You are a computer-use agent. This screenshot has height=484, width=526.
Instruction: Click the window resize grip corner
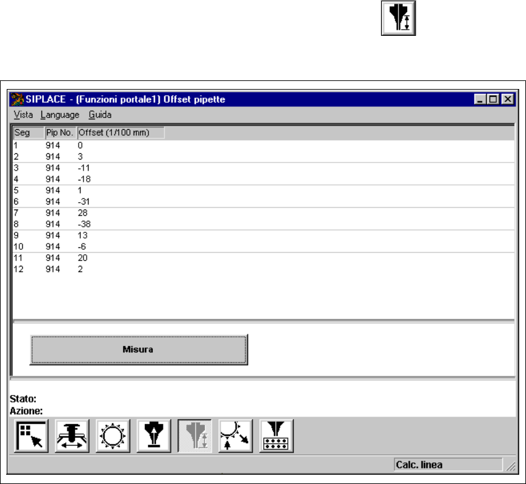click(511, 466)
